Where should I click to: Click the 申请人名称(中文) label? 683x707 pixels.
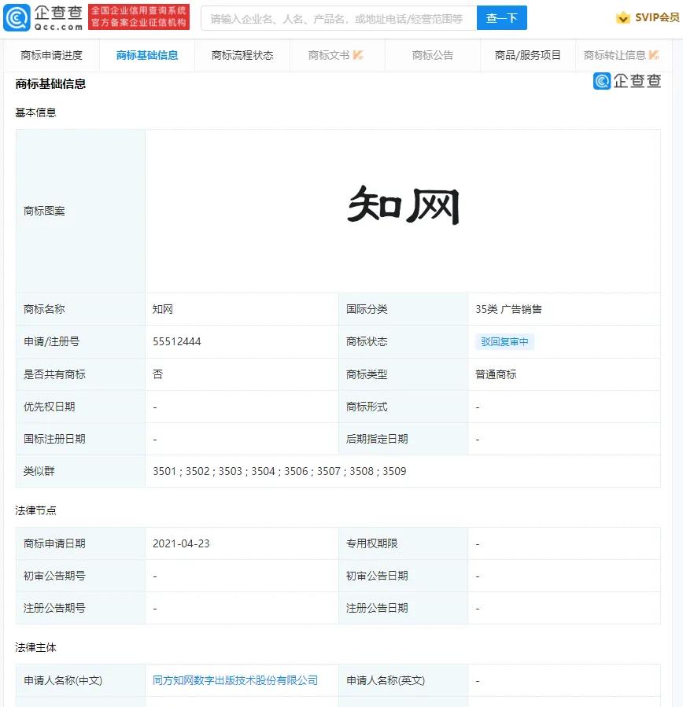pos(63,680)
